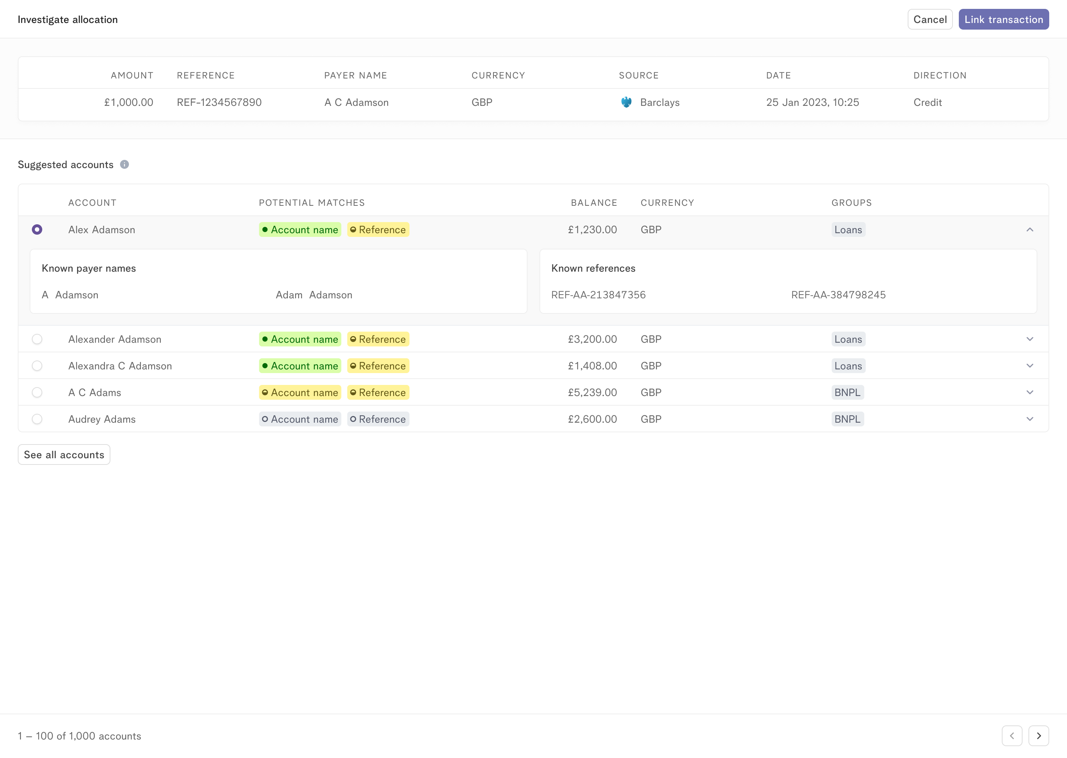Screen dimensions: 1067x758
Task: Click Alexander Adamson's yellow Reference badge
Action: point(378,339)
